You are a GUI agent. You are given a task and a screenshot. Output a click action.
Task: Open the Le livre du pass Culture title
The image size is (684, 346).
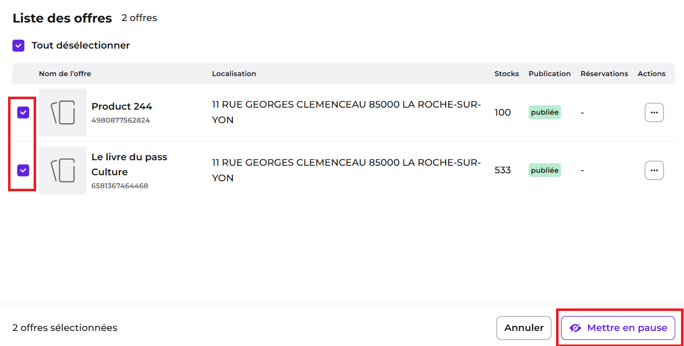click(129, 164)
